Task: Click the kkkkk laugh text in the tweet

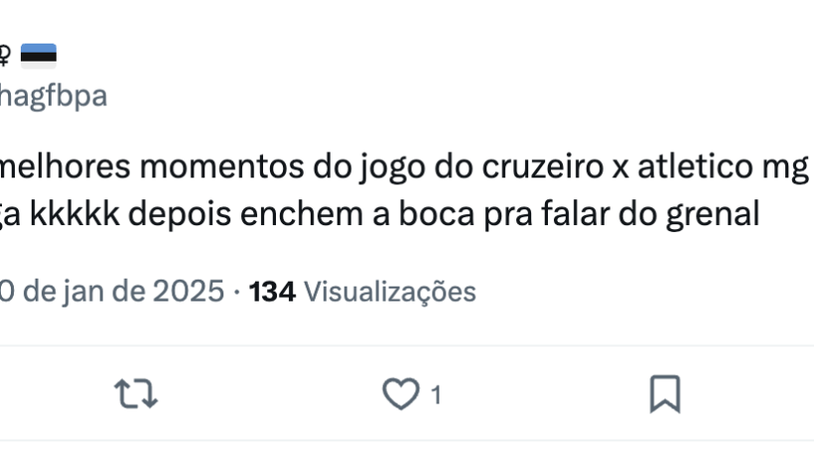Action: coord(70,214)
